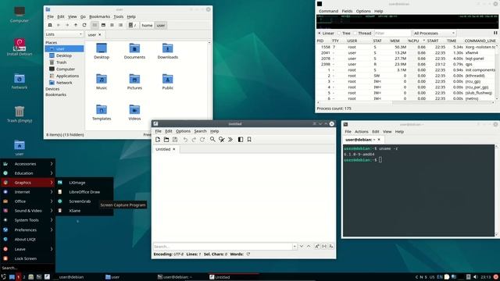
Task: Toggle Match Case button in FeatherPad search bar
Action: tap(317, 247)
